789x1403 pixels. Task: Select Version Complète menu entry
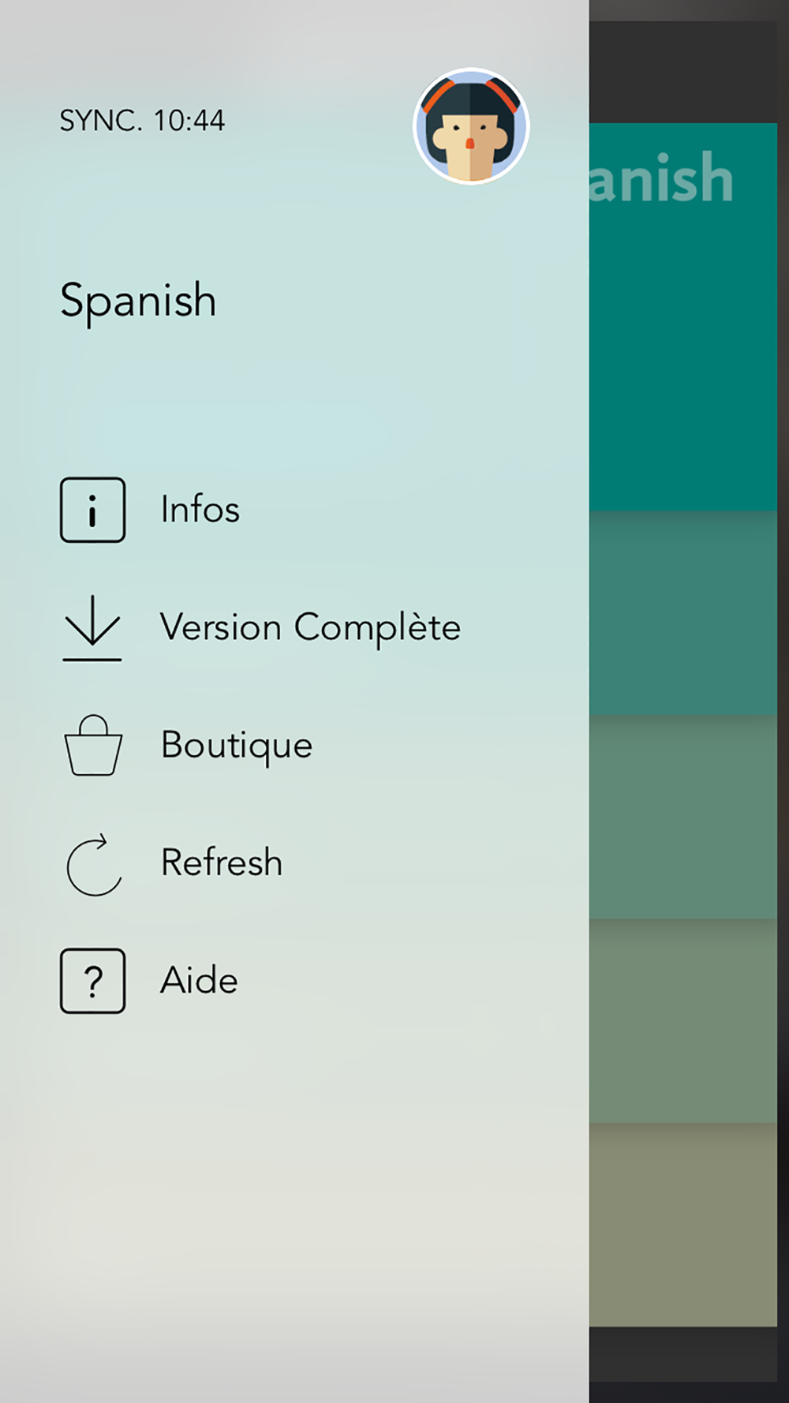310,627
